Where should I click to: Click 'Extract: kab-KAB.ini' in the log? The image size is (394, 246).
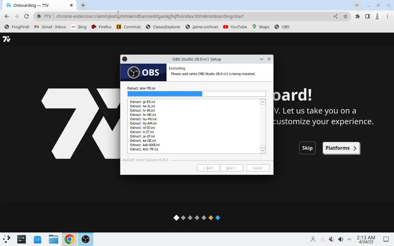pyautogui.click(x=145, y=145)
